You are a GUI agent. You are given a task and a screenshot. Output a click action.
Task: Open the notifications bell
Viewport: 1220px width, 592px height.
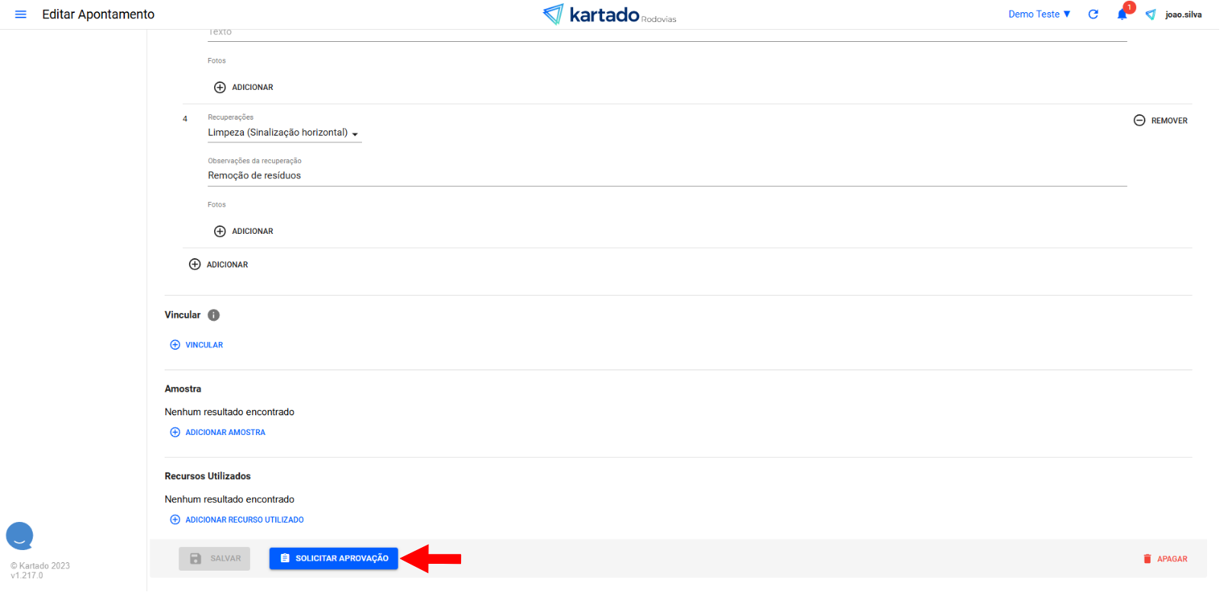[x=1122, y=14]
